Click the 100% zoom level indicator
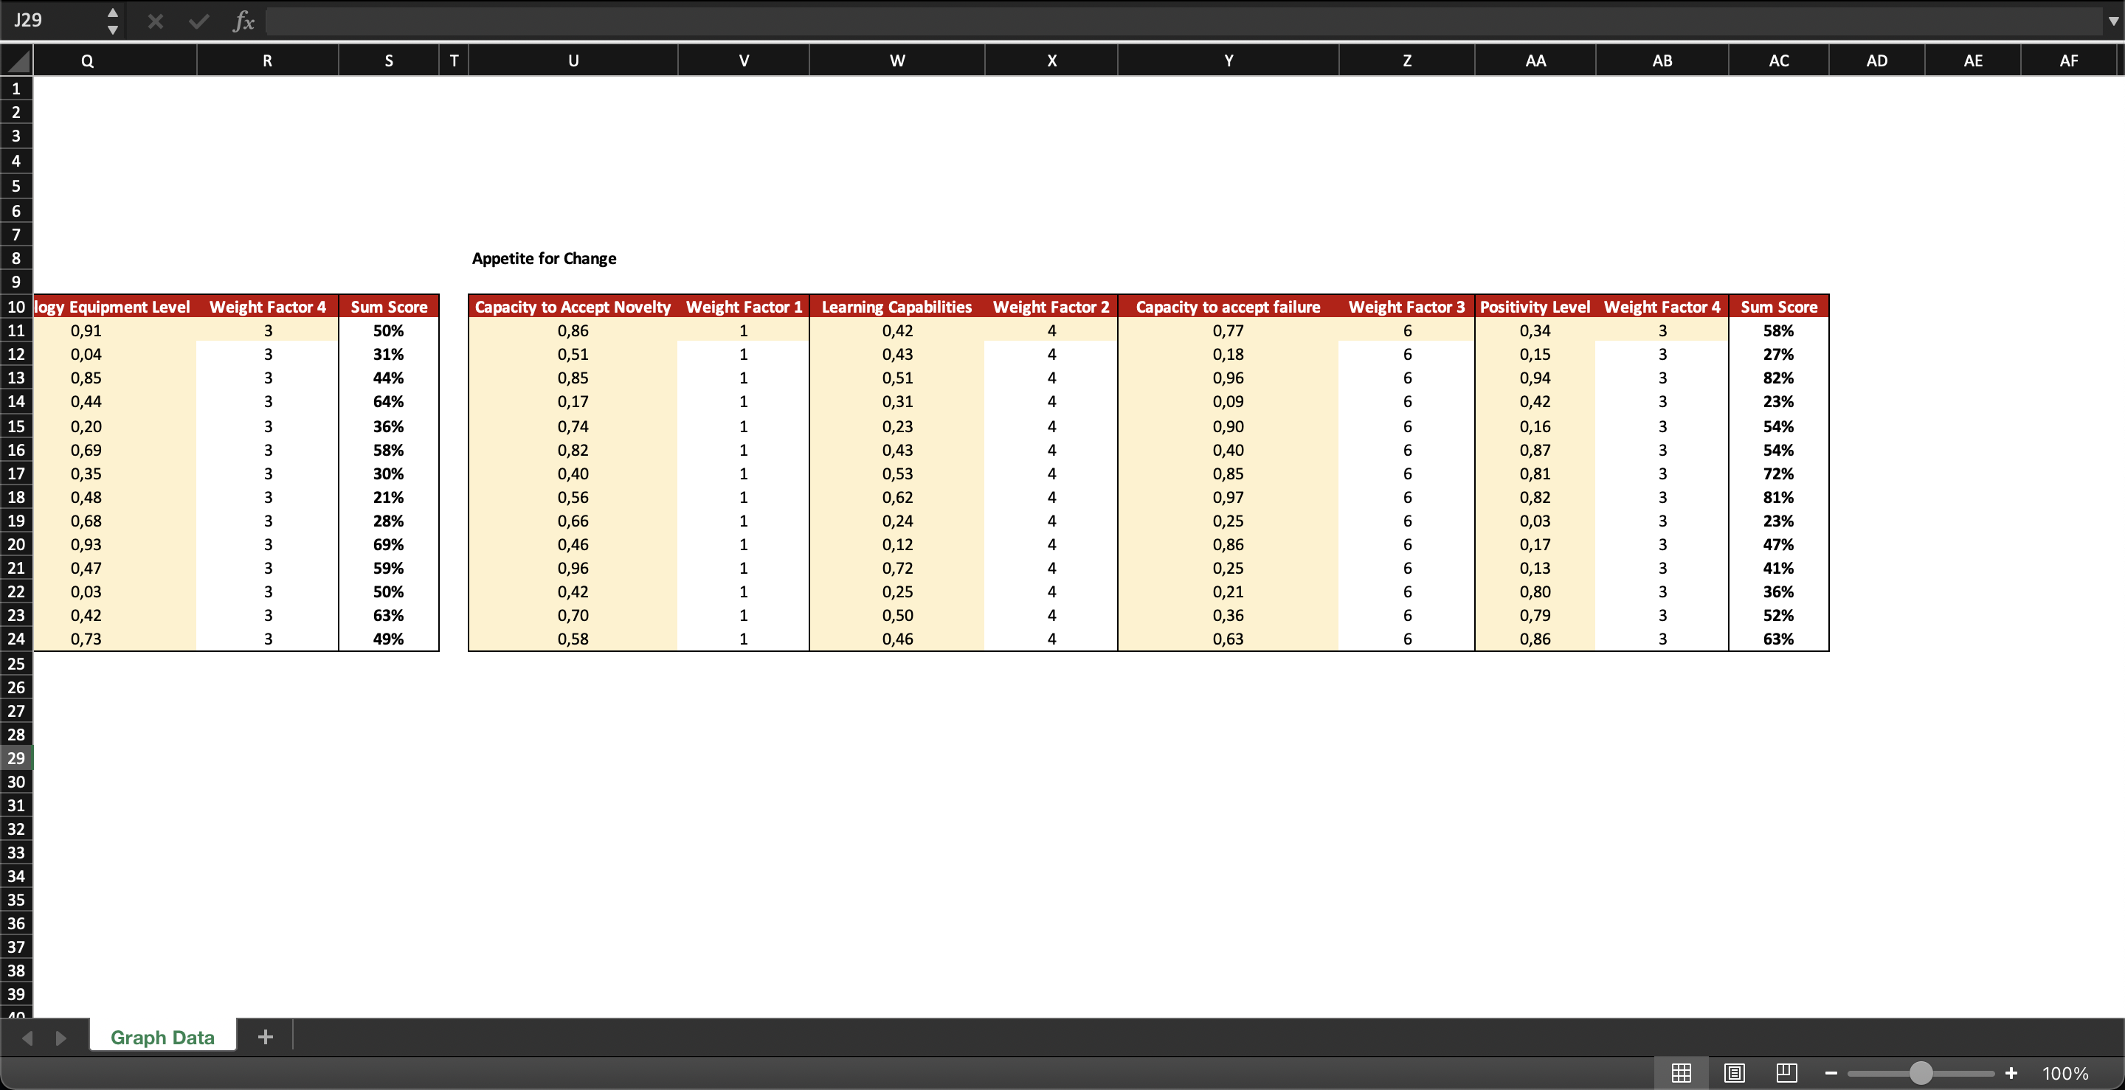The width and height of the screenshot is (2125, 1090). (x=2066, y=1073)
